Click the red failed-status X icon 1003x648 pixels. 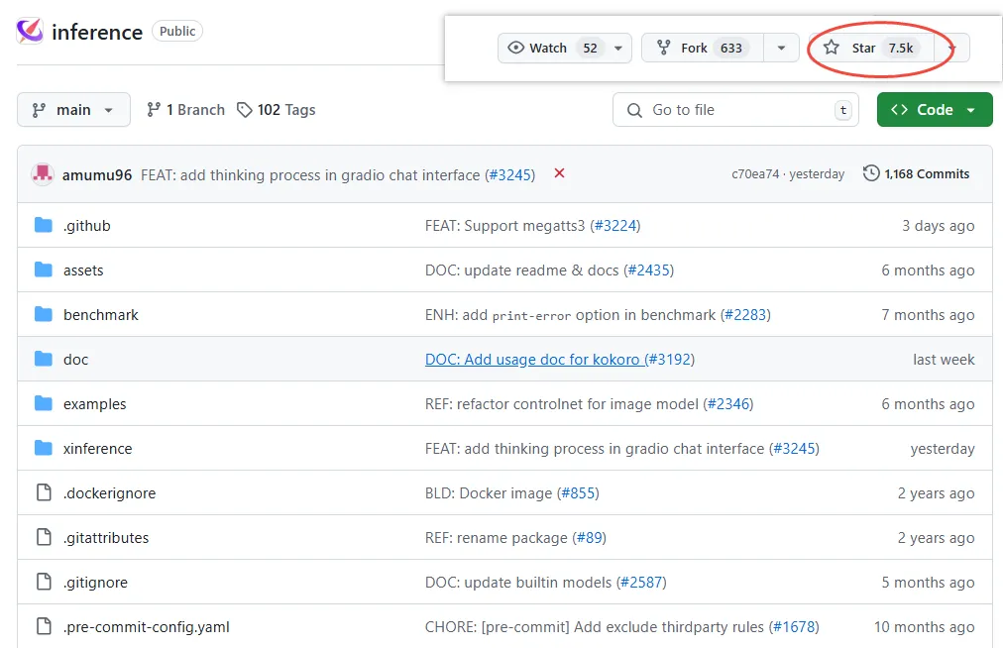pos(559,173)
